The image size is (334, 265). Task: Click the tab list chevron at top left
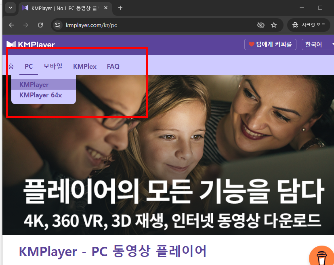click(x=10, y=8)
